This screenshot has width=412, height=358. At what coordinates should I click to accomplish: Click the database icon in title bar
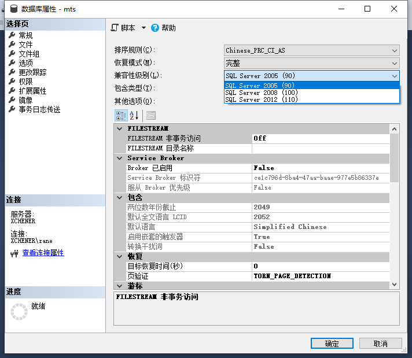click(14, 9)
